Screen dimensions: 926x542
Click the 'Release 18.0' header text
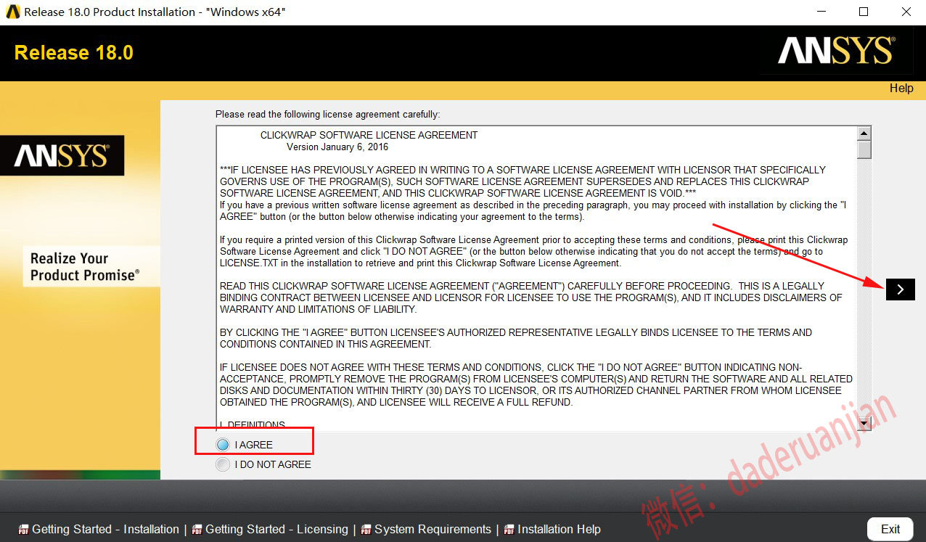[74, 53]
